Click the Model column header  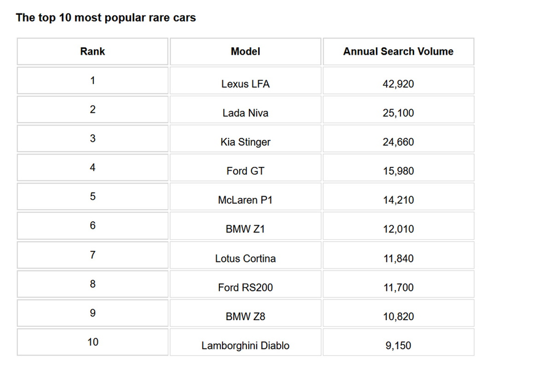click(x=245, y=52)
